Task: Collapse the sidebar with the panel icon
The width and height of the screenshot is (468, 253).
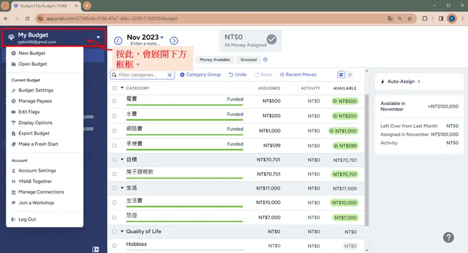Action: (x=95, y=249)
